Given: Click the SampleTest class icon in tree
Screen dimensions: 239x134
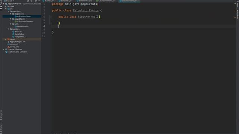Looking at the screenshot, I should tap(13, 34).
